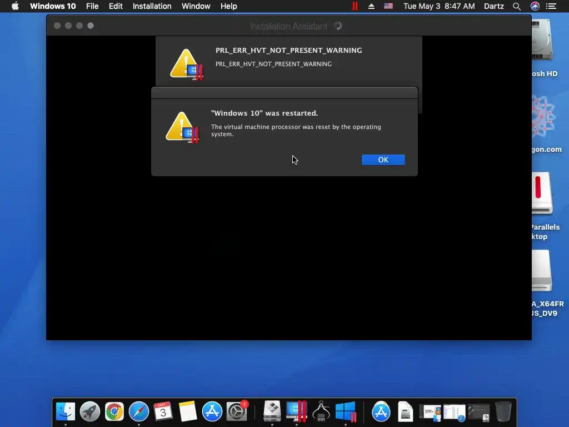
Task: Click the virtual machine processor reset message
Action: click(296, 130)
